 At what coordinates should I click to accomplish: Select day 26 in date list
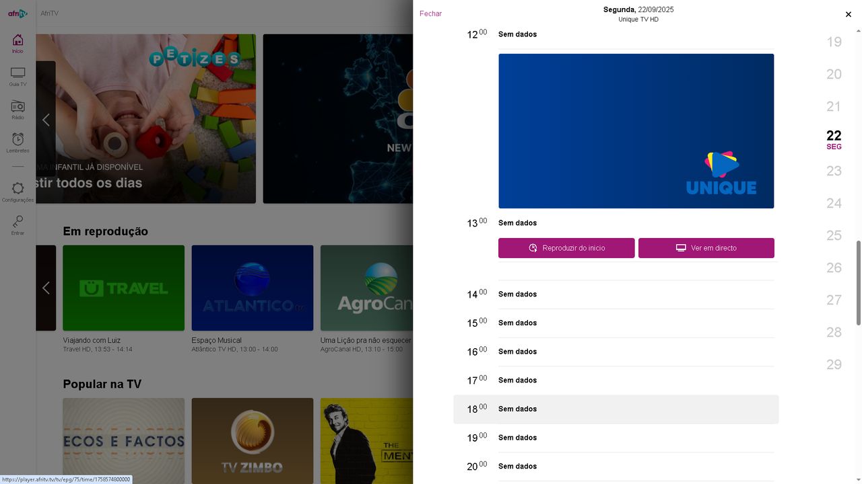tap(834, 268)
